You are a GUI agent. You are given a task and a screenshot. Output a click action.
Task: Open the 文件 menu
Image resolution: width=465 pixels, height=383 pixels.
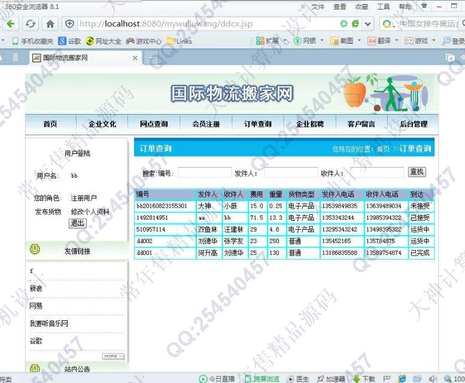pos(318,7)
